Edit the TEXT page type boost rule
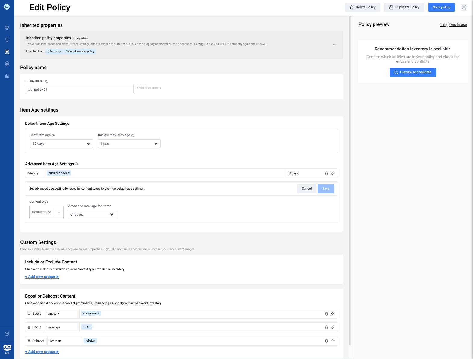Screen dimensions: 473x359 (333, 327)
